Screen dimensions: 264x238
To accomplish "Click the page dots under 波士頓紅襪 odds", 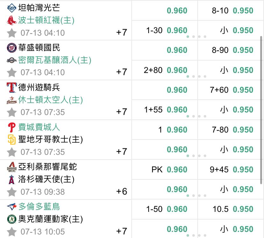I will [x=196, y=37].
